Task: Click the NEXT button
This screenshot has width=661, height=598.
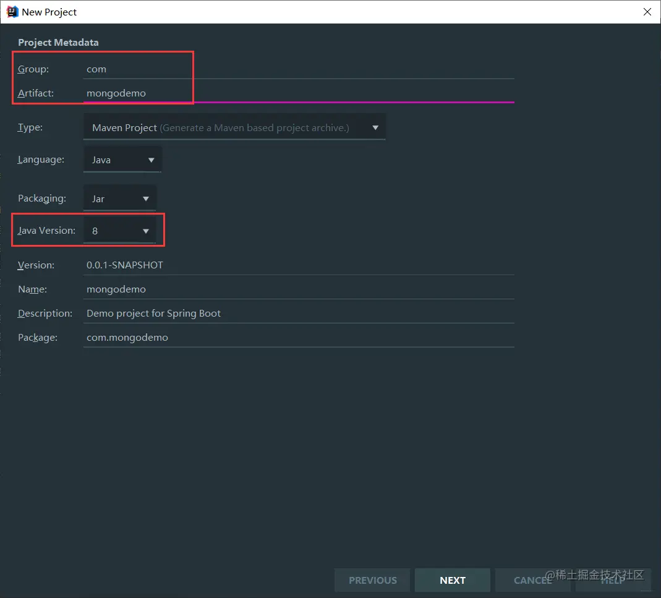Action: 453,580
